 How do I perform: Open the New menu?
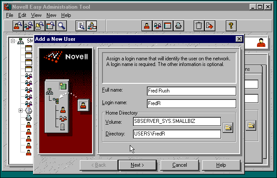tap(51, 15)
